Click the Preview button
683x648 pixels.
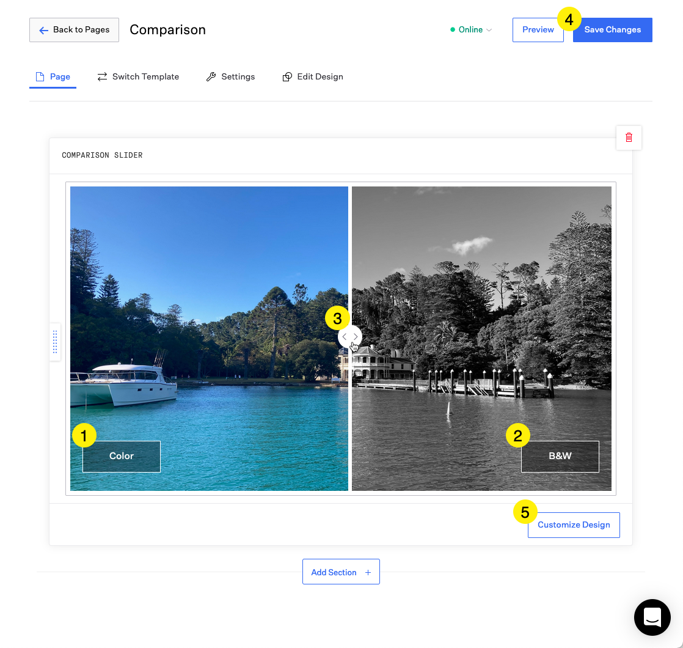tap(538, 29)
